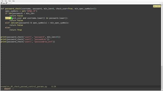Click the print line containing "passuse$r1w_ord"
This screenshot has height=91, width=163.
tap(28, 42)
